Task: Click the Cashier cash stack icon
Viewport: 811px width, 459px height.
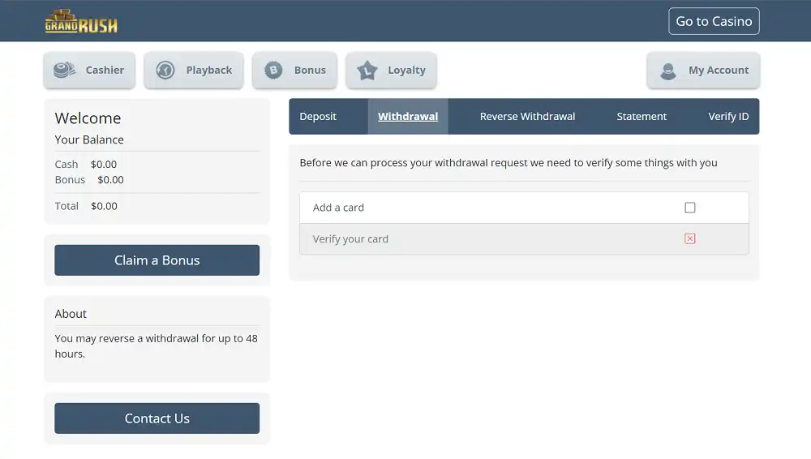Action: pos(64,71)
